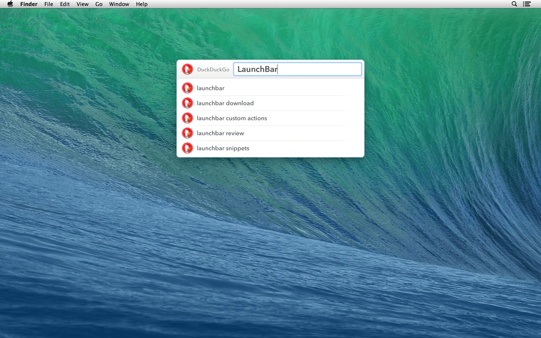Click the DuckDuckGo label beside the input

pos(213,69)
